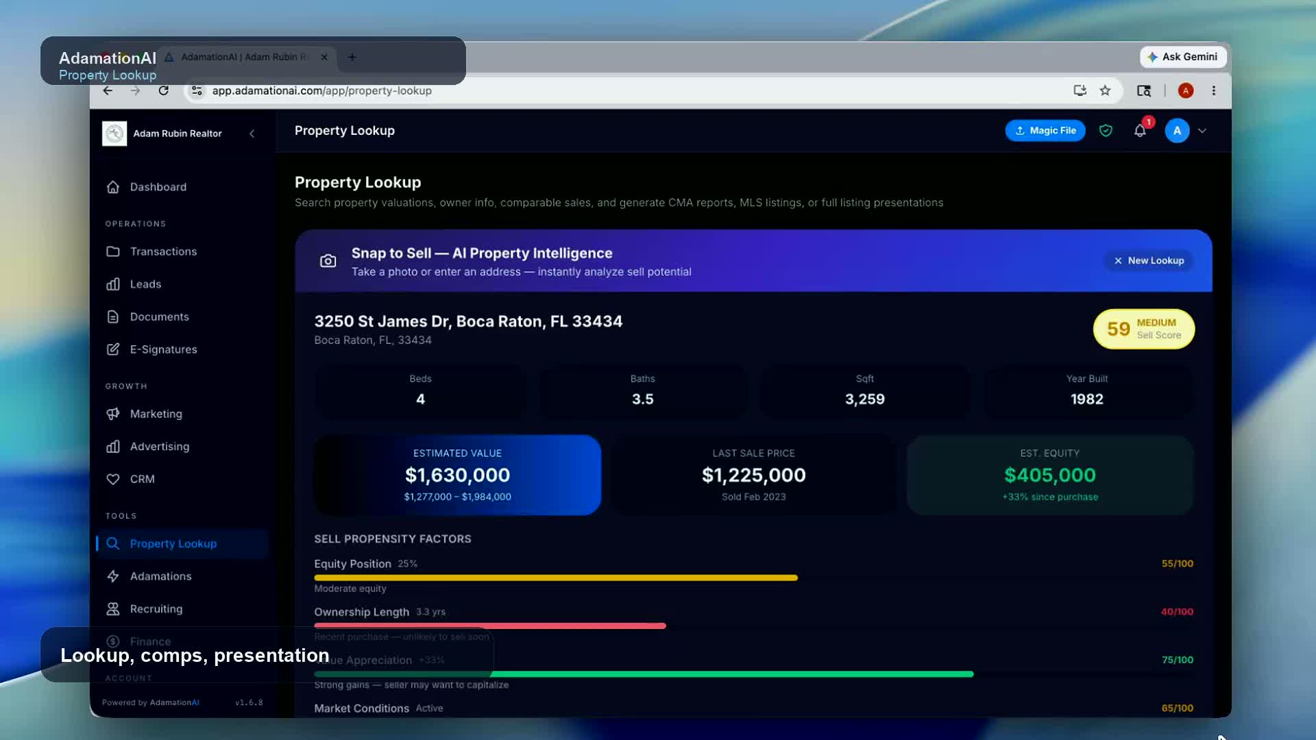The image size is (1316, 740).
Task: Click the Estimated Value $1,630,000 card
Action: coord(457,475)
